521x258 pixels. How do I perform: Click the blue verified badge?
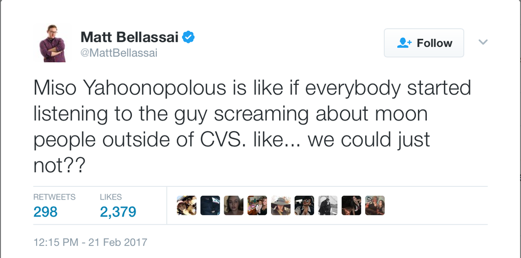[189, 37]
